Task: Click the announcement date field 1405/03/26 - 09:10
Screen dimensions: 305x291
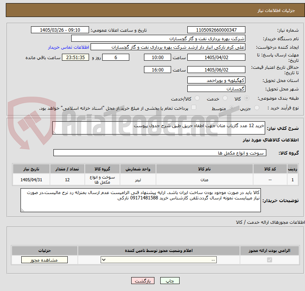Action: tap(60, 30)
